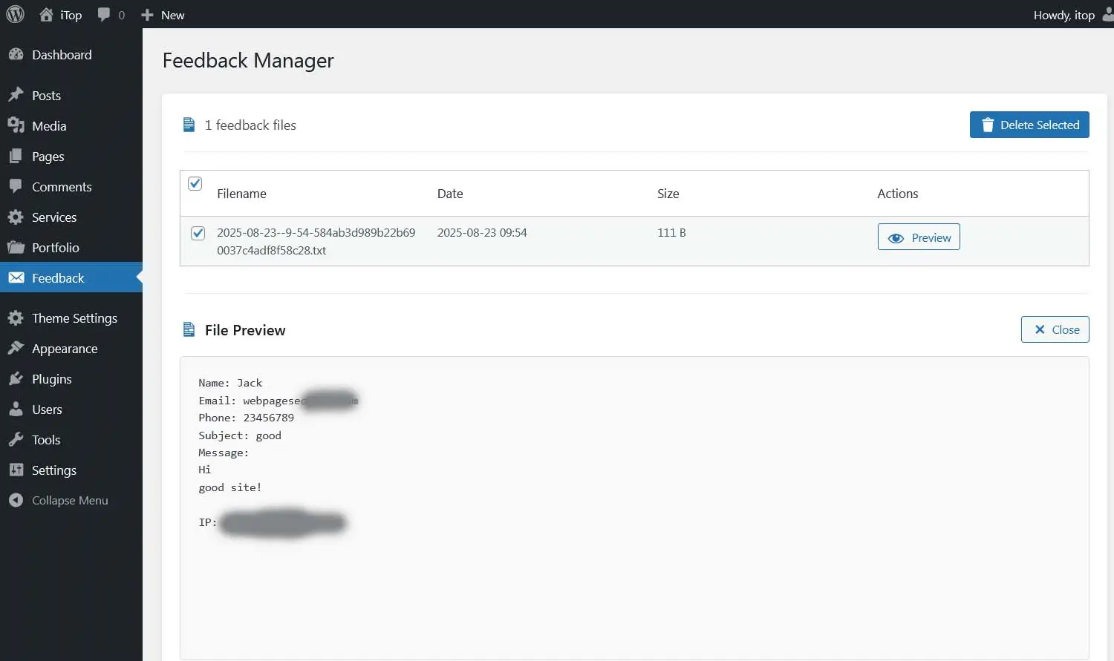1114x661 pixels.
Task: Open the iTop home site icon
Action: coord(46,14)
